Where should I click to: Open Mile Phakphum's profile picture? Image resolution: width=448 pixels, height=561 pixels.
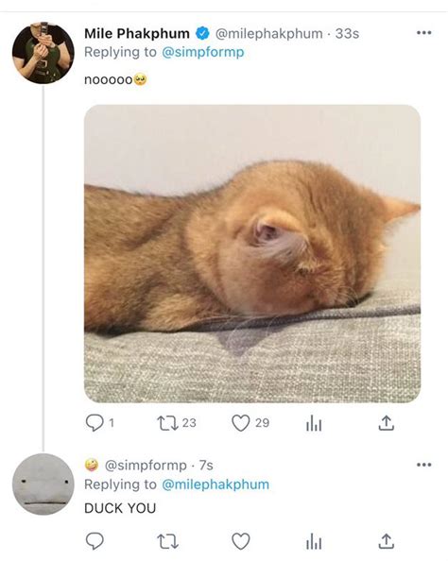(x=43, y=53)
